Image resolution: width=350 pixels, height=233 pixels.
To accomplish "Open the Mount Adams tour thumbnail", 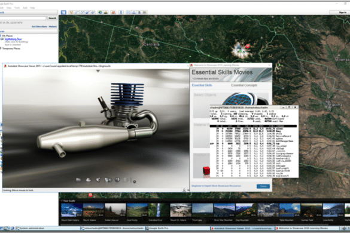I will tap(93, 210).
